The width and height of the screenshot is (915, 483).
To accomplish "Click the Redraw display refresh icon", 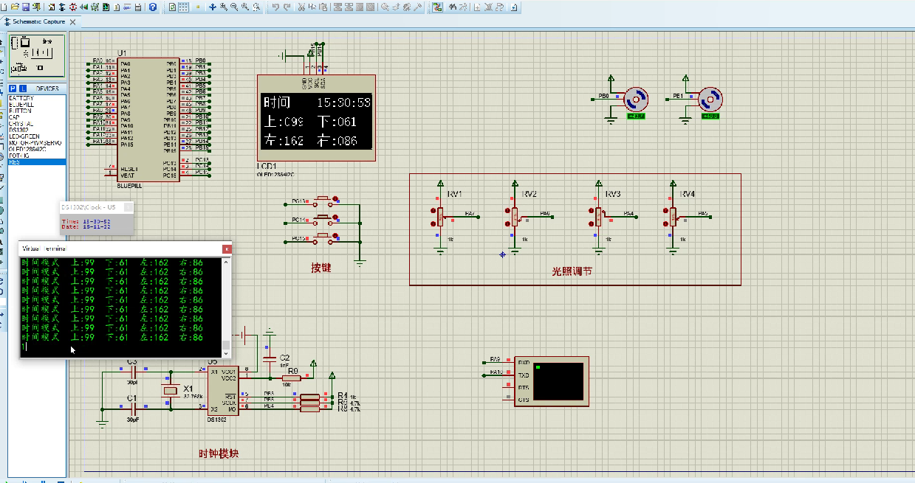I will pos(172,7).
